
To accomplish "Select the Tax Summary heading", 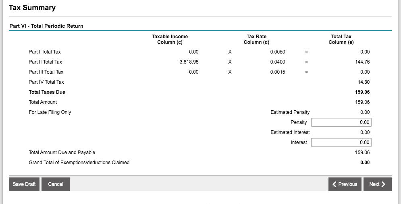I will (x=32, y=8).
